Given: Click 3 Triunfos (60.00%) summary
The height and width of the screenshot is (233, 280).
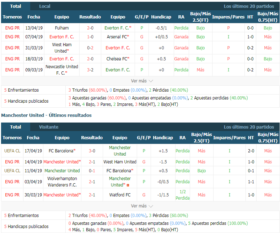Looking at the screenshot, I should (x=88, y=90).
